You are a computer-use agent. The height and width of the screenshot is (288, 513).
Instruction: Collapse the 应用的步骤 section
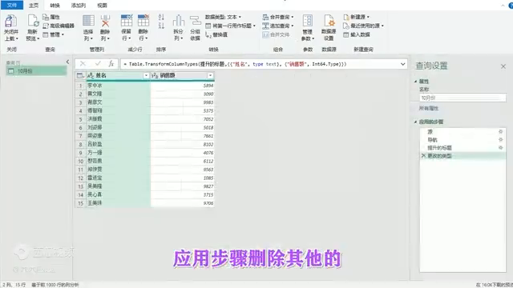[x=415, y=122]
